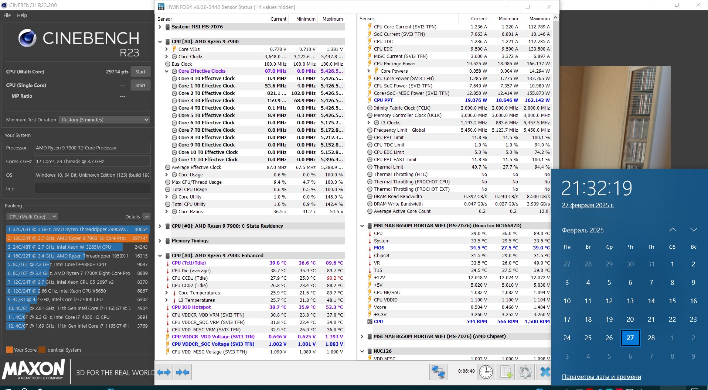This screenshot has width=708, height=390.
Task: Select the Core 0 T0 Effective Clock row
Action: 254,79
